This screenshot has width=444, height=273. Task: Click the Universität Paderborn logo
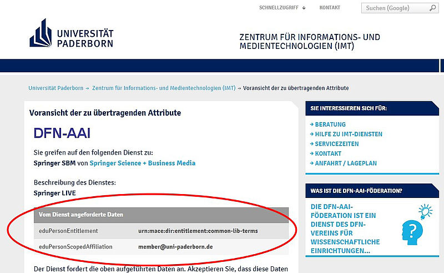(x=72, y=33)
